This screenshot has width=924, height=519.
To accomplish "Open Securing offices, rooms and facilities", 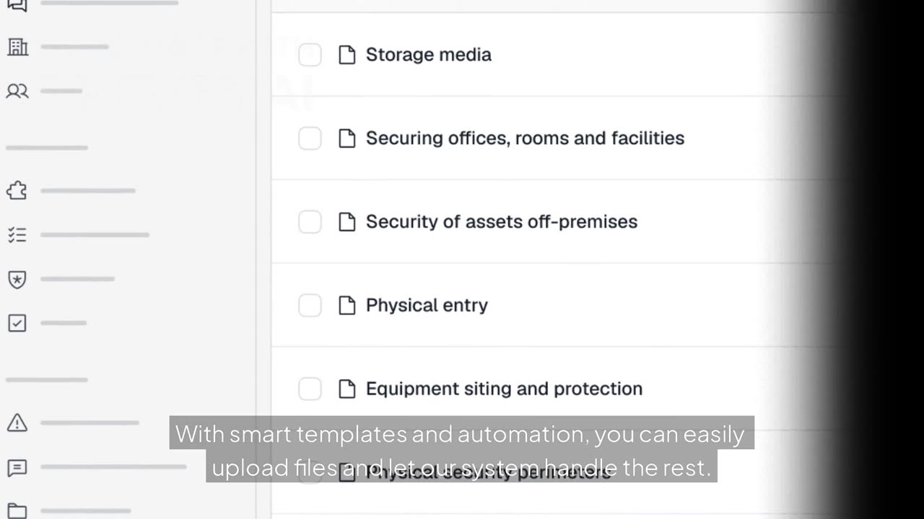I will point(525,138).
